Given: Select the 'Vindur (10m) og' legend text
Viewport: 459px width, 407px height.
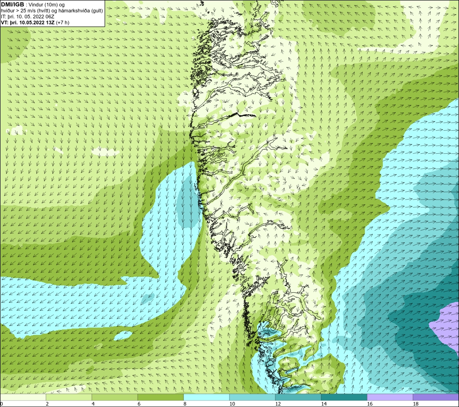Looking at the screenshot, I should click(x=47, y=5).
